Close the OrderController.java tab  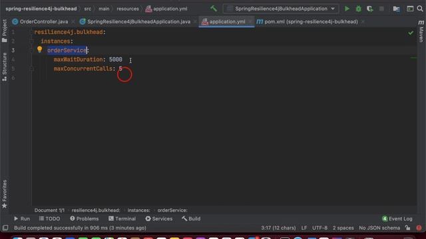(73, 22)
